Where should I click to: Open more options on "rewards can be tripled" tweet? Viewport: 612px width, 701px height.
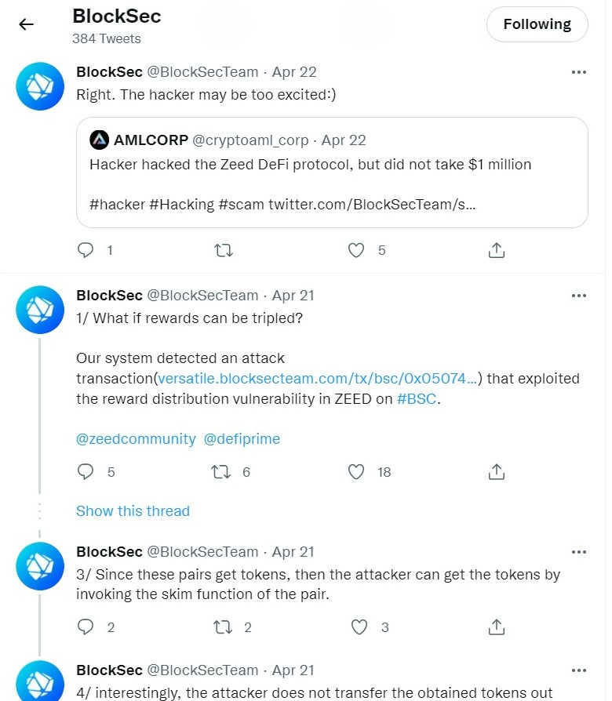coord(579,296)
